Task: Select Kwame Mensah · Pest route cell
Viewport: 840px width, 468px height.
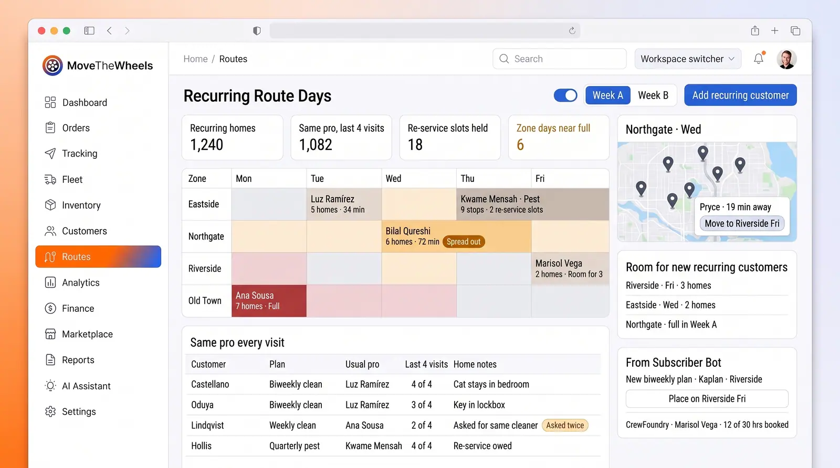Action: coord(532,204)
